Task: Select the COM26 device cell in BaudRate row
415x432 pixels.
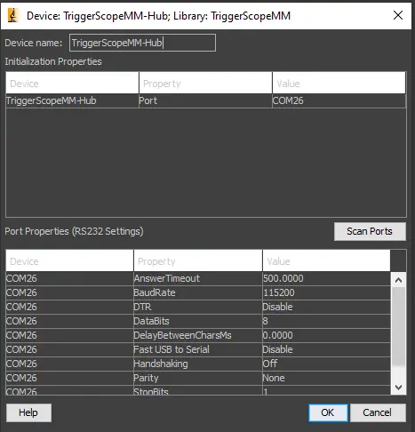Action: [x=69, y=292]
